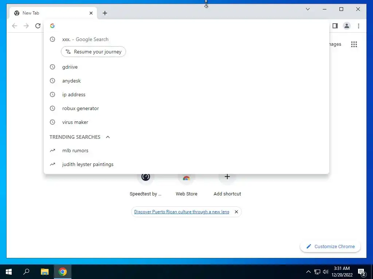Image resolution: width=373 pixels, height=279 pixels.
Task: Open the volume tray icon
Action: 325,272
